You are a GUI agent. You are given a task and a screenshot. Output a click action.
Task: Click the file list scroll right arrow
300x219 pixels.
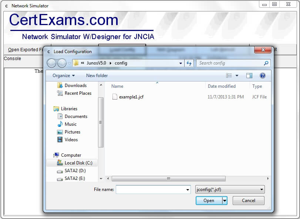pos(268,178)
